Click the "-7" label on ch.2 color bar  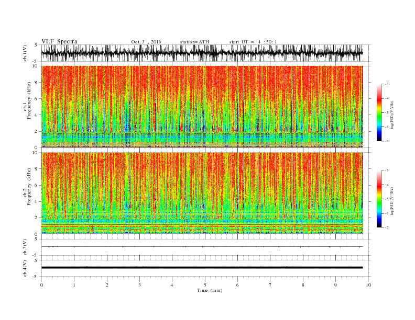coord(387,227)
